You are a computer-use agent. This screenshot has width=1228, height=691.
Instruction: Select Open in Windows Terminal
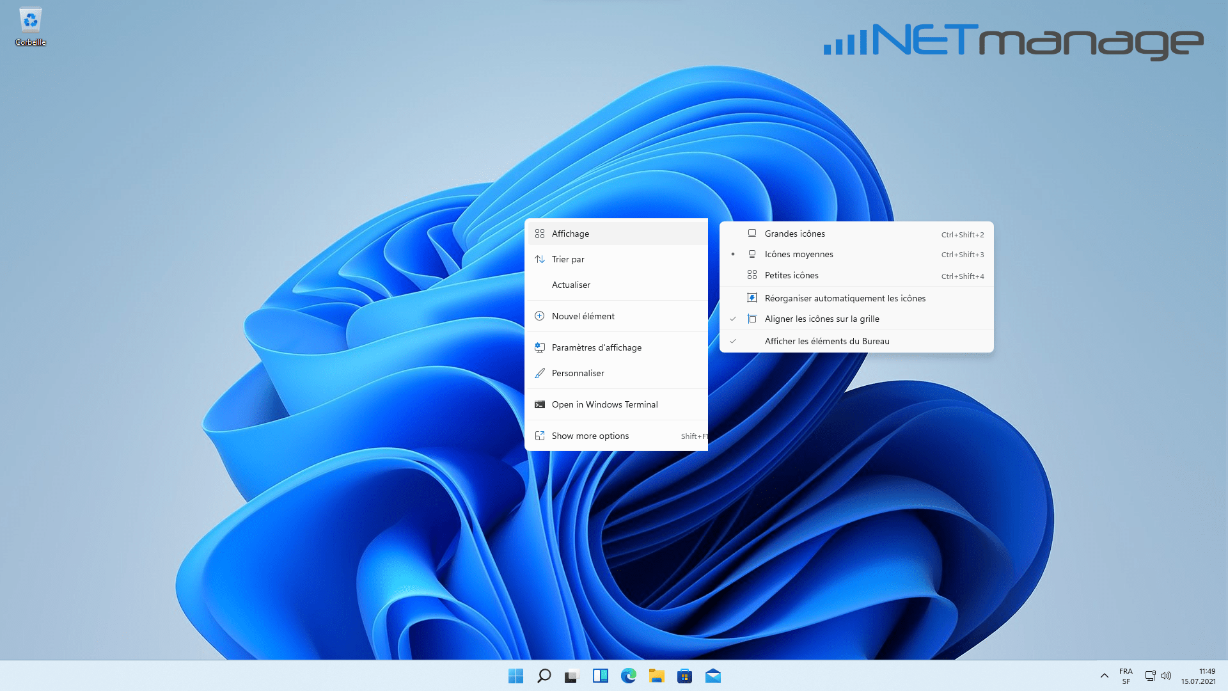click(617, 404)
